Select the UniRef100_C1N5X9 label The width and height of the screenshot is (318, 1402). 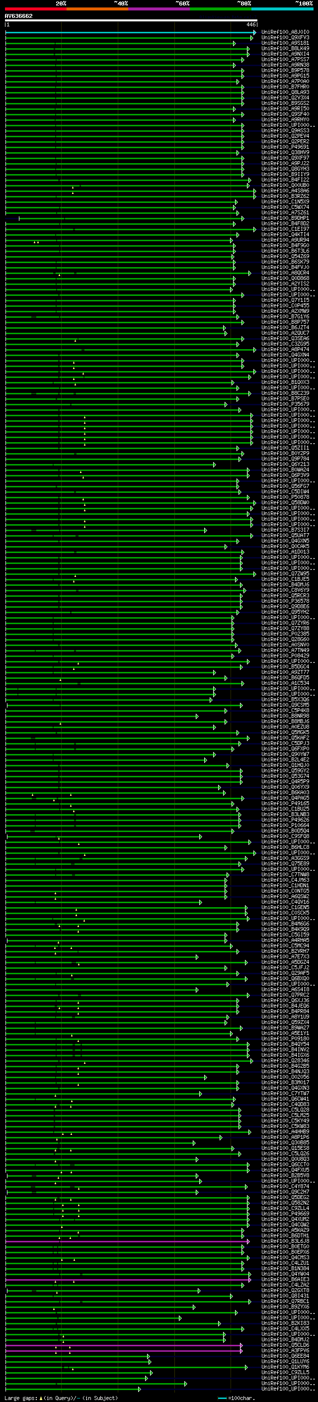[285, 201]
